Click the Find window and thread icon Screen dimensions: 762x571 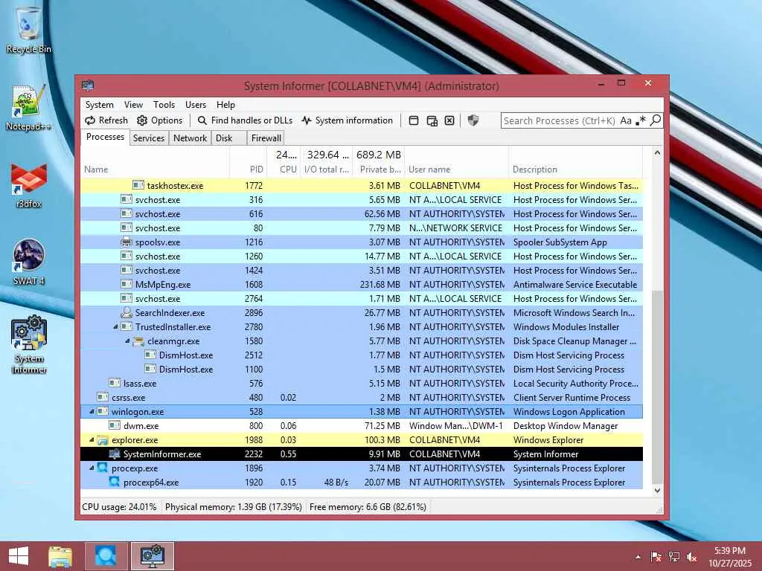(432, 120)
